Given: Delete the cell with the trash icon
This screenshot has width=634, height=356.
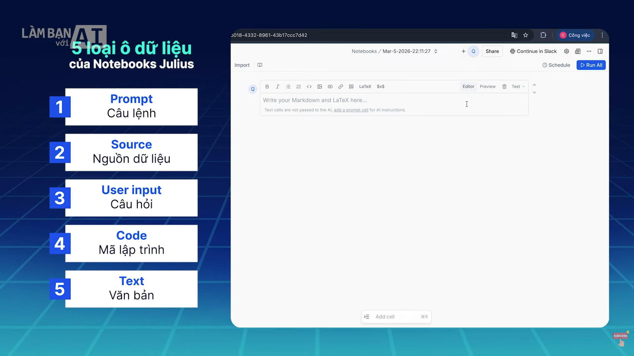Looking at the screenshot, I should (504, 86).
